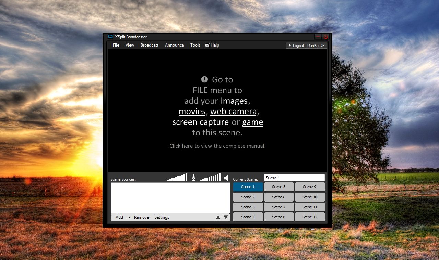Switch to Scene 3
This screenshot has width=439, height=260.
248,207
